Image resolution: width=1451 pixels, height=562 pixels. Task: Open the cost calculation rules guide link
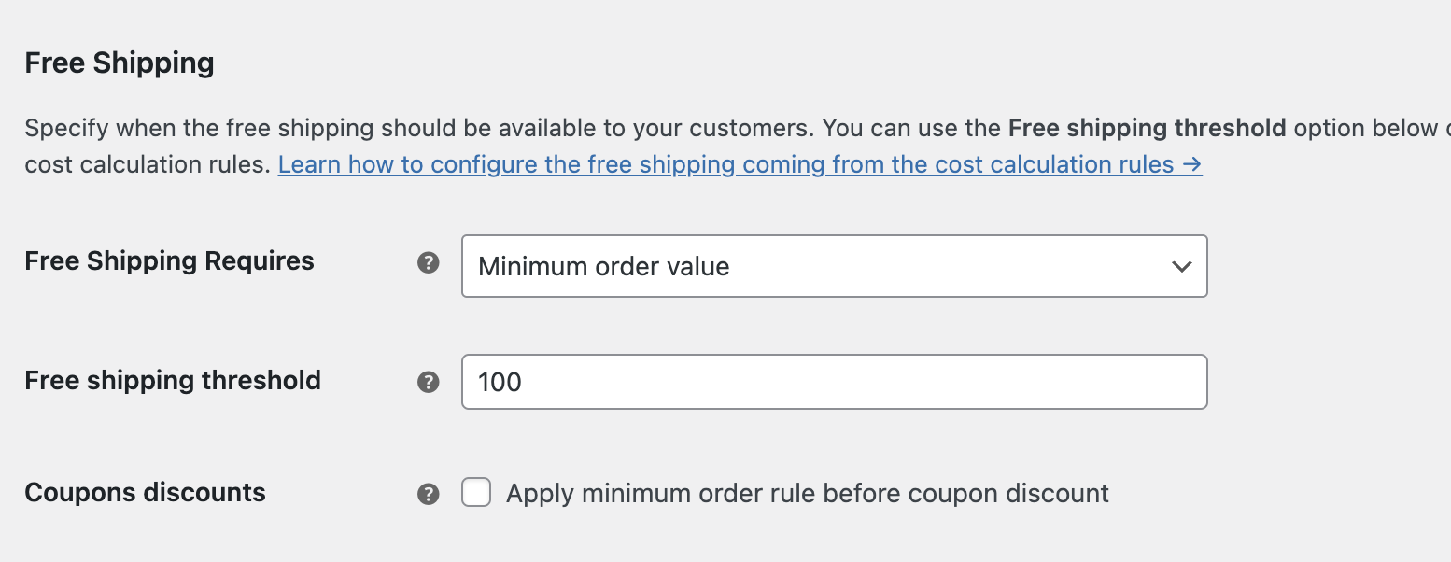[x=738, y=164]
